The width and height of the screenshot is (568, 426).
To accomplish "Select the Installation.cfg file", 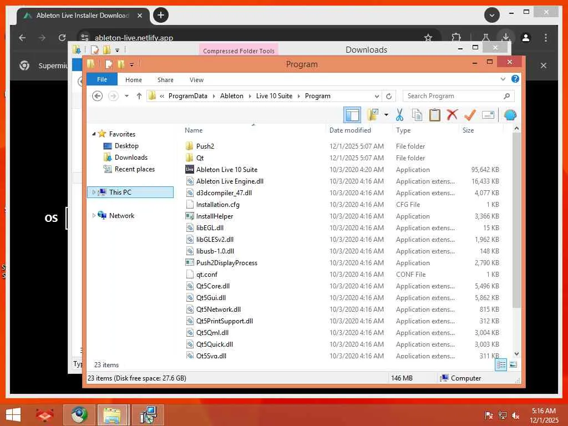I will coord(217,205).
